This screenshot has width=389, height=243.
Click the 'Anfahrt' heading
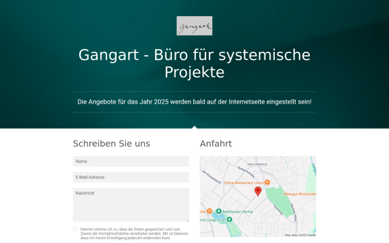(216, 144)
